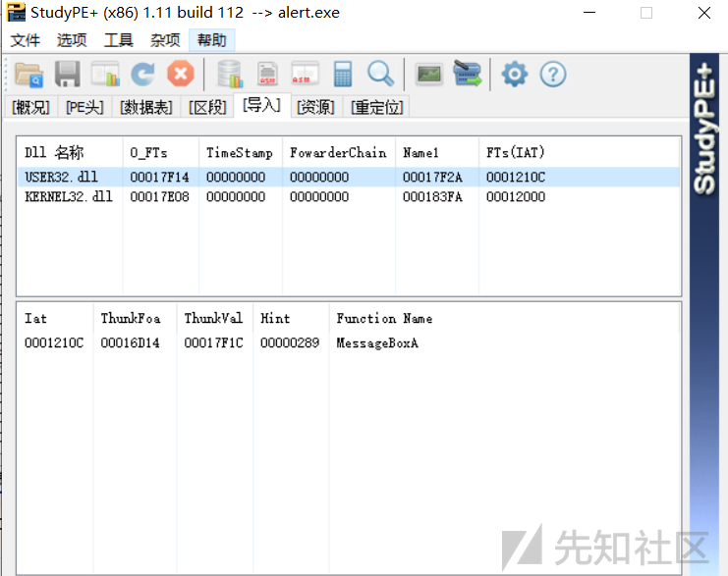Click the Iat column header
Screen dimensions: 728x576
click(x=55, y=318)
